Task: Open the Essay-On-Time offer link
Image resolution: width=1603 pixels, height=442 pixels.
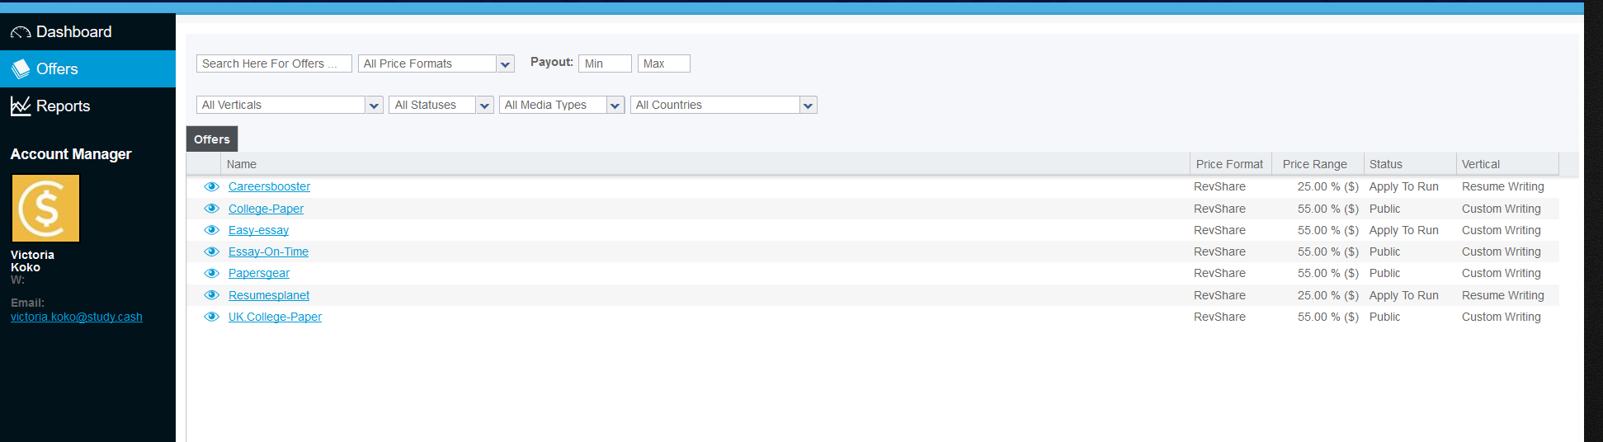Action: click(268, 252)
